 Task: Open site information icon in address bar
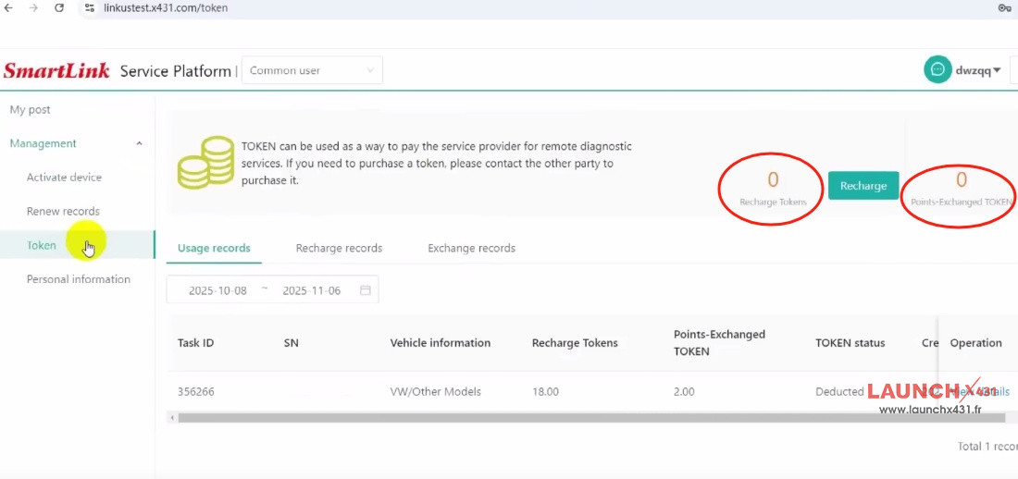click(x=91, y=8)
